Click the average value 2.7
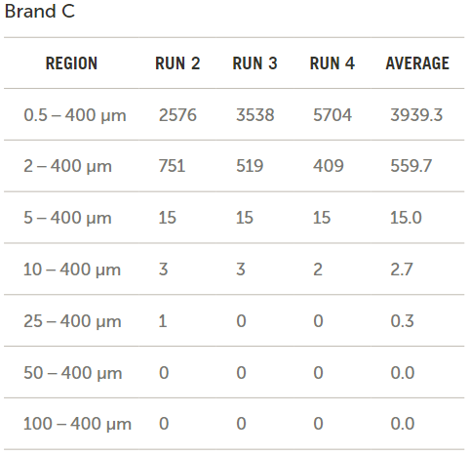This screenshot has height=456, width=470. [x=402, y=269]
